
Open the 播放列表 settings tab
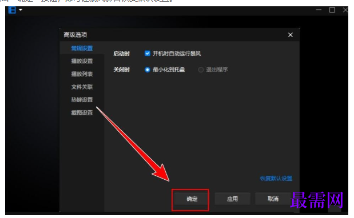(x=82, y=74)
